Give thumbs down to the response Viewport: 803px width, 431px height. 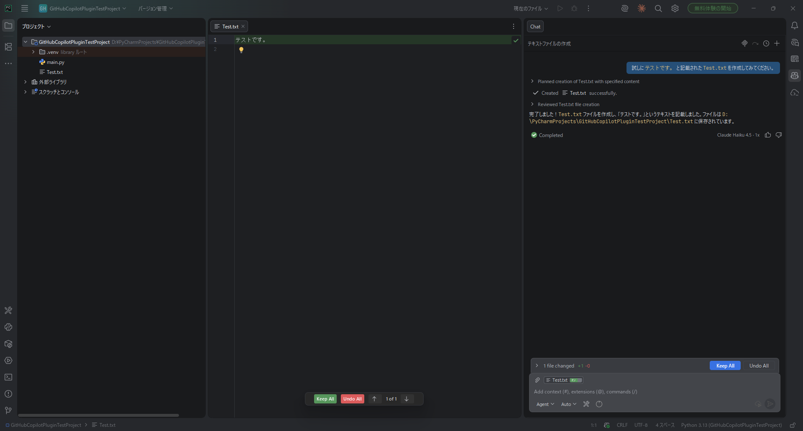pyautogui.click(x=779, y=135)
